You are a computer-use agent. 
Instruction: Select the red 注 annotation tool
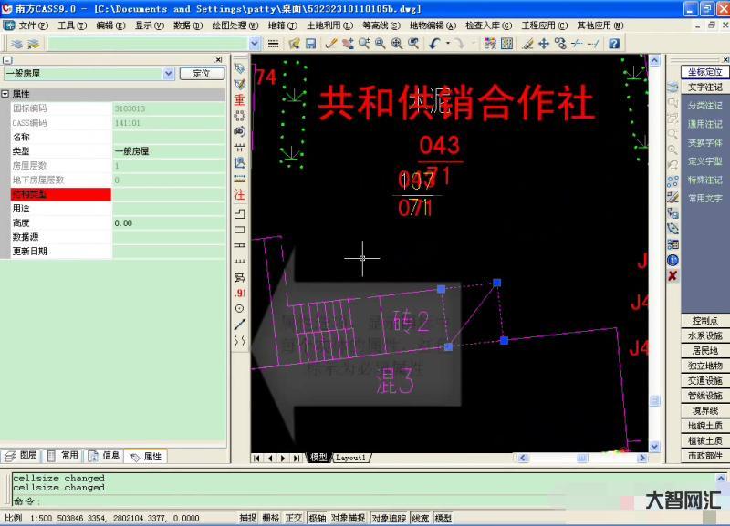240,195
